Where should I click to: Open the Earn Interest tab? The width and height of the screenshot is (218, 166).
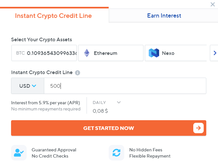(x=164, y=16)
